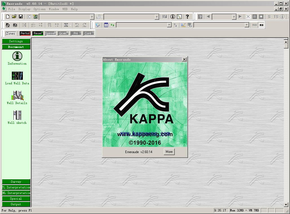Click the pencil and ruler icon

(183, 25)
